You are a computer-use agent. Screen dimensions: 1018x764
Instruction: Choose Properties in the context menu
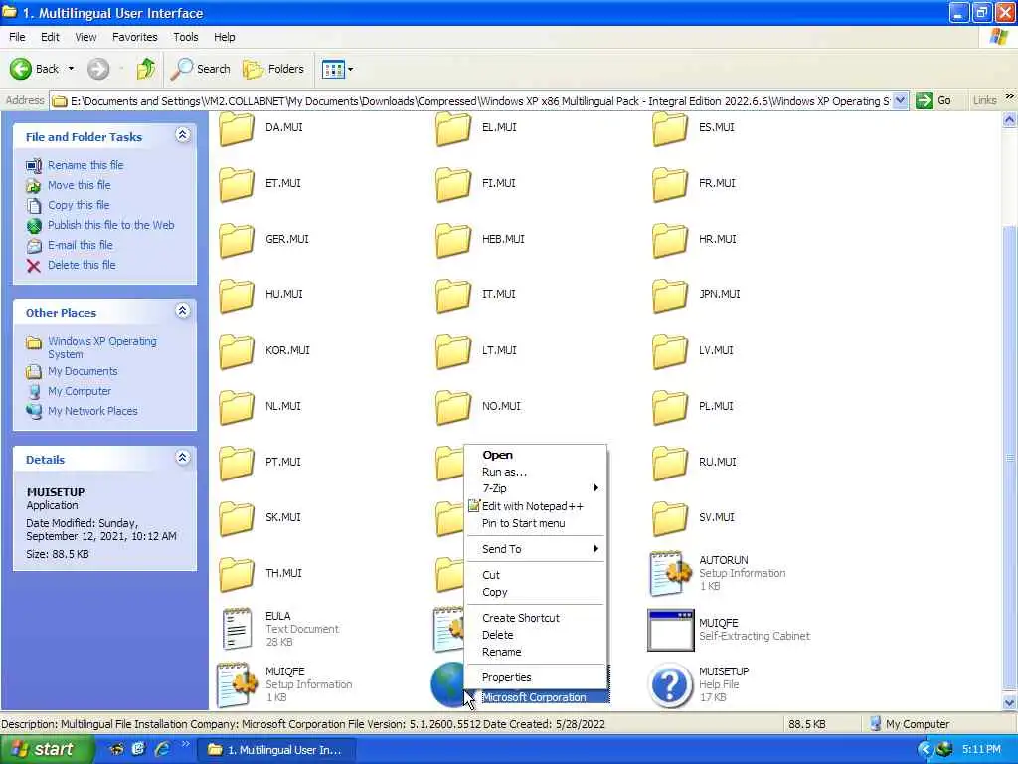[536, 677]
